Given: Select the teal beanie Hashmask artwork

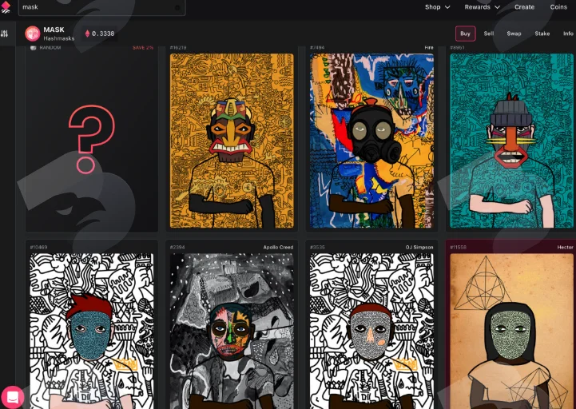Looking at the screenshot, I should pyautogui.click(x=512, y=141).
